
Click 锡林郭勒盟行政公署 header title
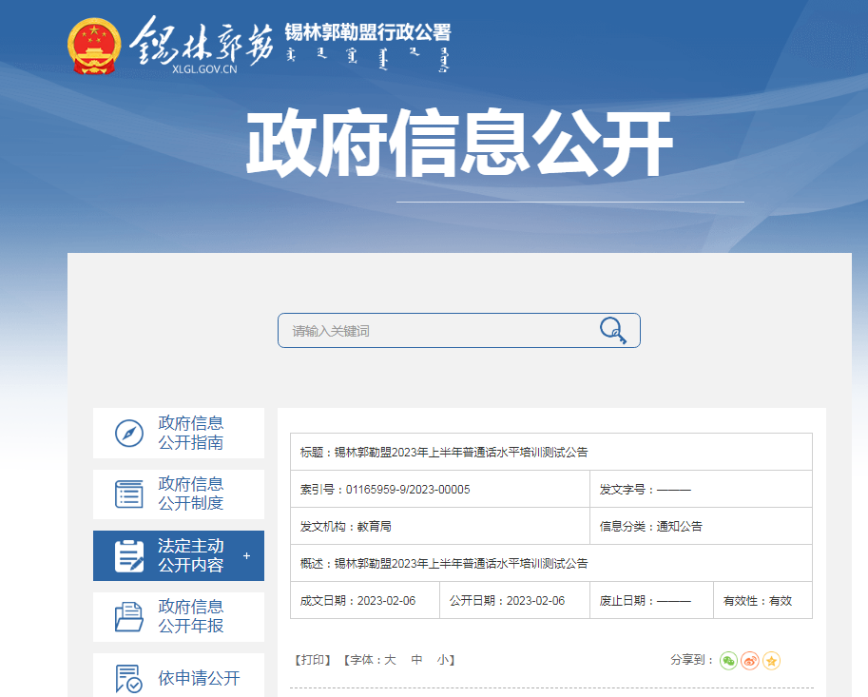(368, 32)
